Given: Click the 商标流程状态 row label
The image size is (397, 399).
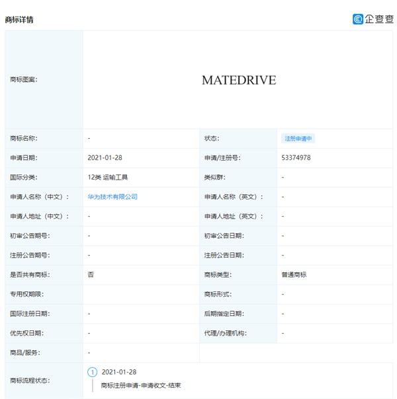Looking at the screenshot, I should pos(30,381).
